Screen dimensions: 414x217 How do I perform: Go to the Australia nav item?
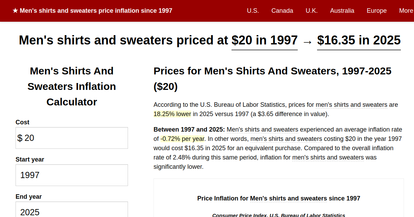click(x=342, y=11)
